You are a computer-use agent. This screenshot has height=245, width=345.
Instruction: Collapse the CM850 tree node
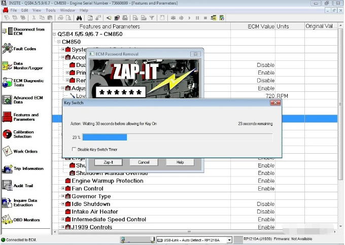(59, 42)
